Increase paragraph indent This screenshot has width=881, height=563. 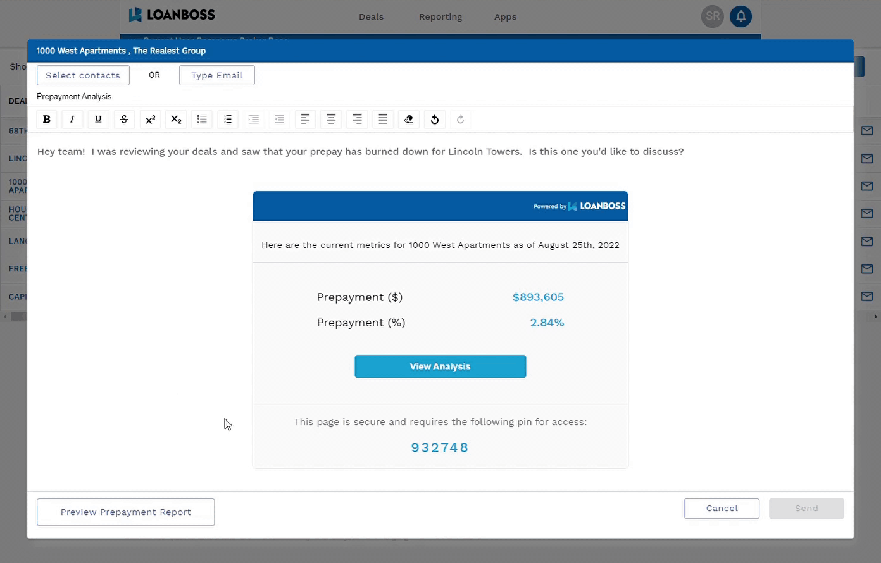click(254, 120)
